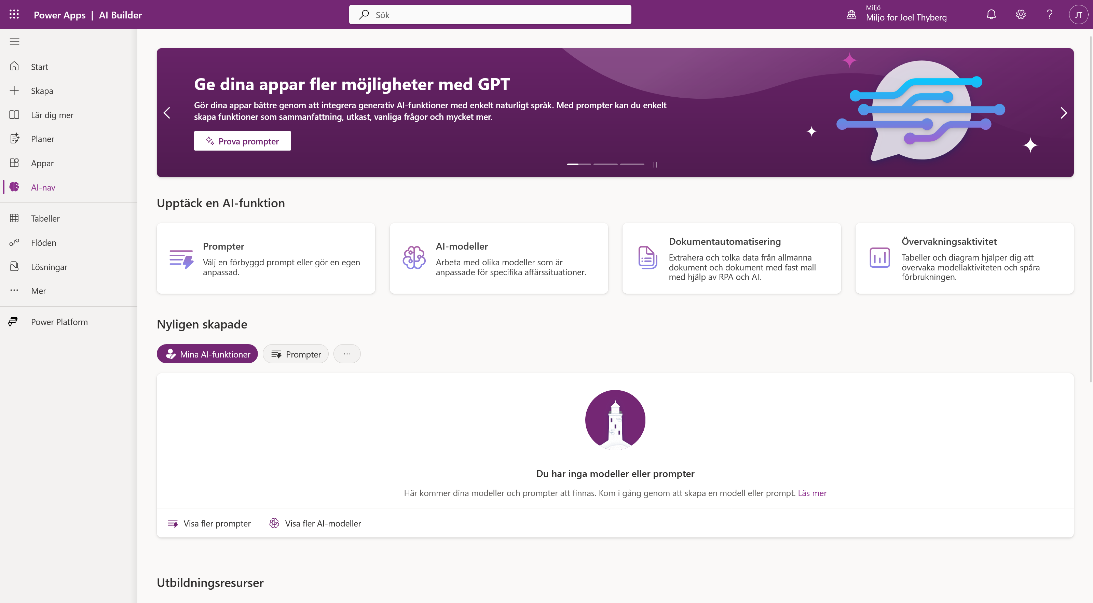This screenshot has height=603, width=1093.
Task: Open the notifications bell
Action: click(x=991, y=14)
